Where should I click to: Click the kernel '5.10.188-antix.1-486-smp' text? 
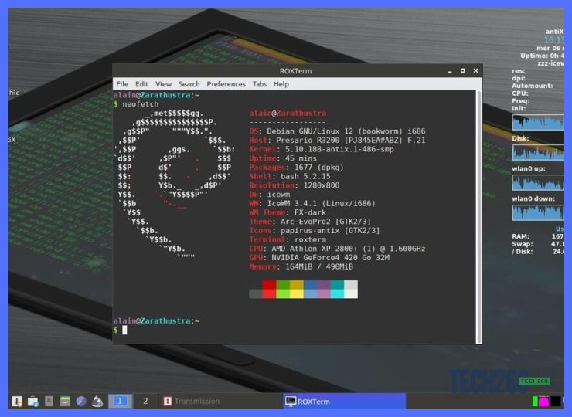point(339,150)
